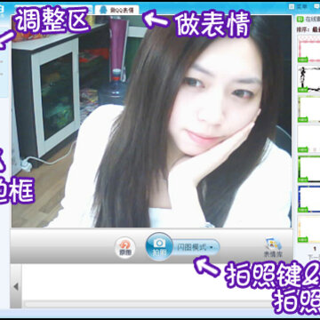Click the photo strip horizontal scrollbar
The height and width of the screenshot is (320, 320).
tap(148, 304)
